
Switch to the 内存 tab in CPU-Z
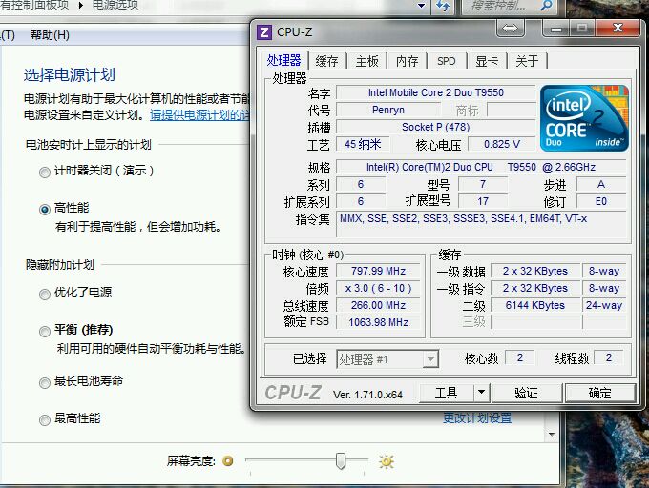[x=407, y=61]
